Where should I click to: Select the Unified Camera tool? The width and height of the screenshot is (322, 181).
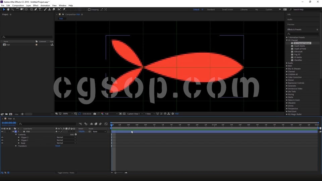pyautogui.click(x=22, y=9)
